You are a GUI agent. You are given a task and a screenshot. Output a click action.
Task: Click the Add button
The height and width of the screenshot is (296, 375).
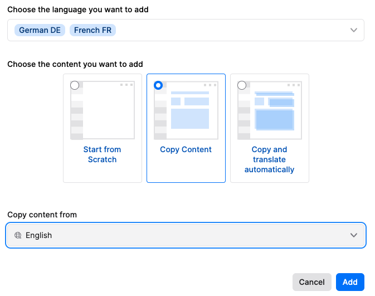pos(350,282)
